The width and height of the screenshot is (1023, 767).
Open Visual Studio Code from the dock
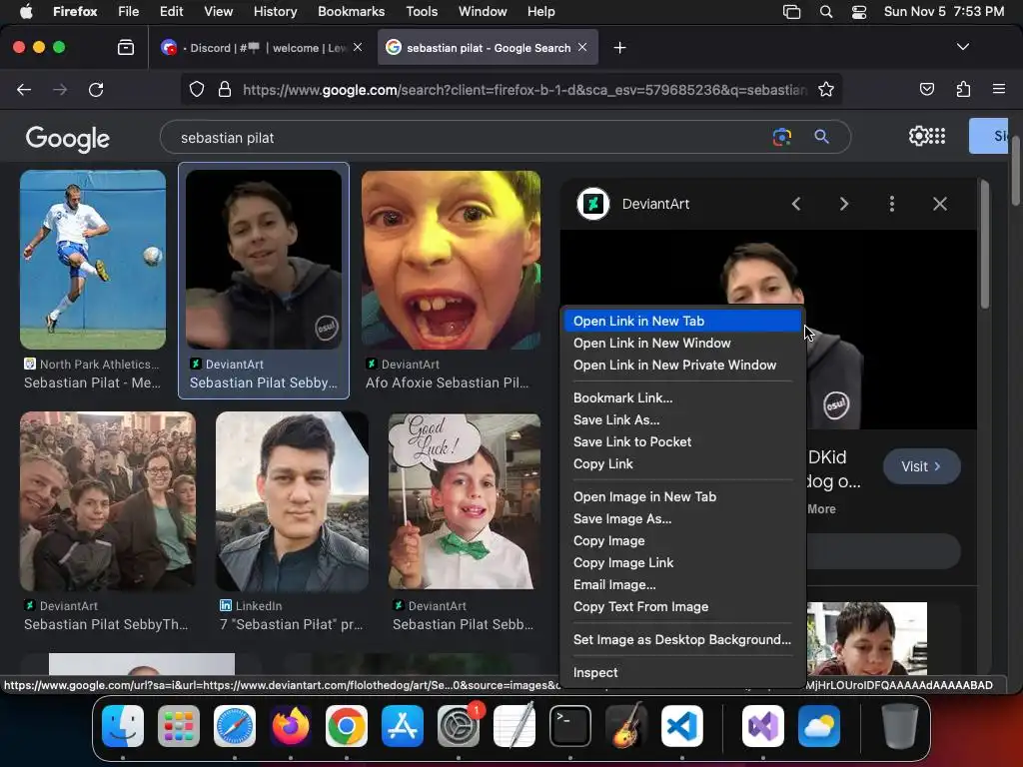click(x=681, y=726)
